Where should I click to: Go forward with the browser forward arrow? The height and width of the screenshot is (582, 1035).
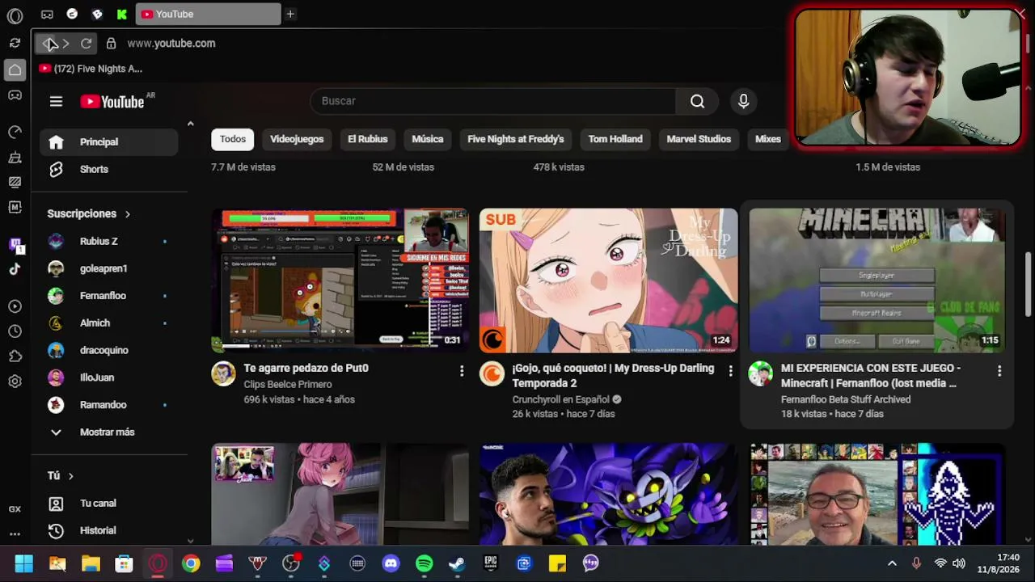(66, 44)
